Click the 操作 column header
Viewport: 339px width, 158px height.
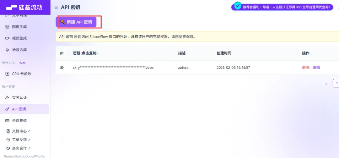point(306,53)
